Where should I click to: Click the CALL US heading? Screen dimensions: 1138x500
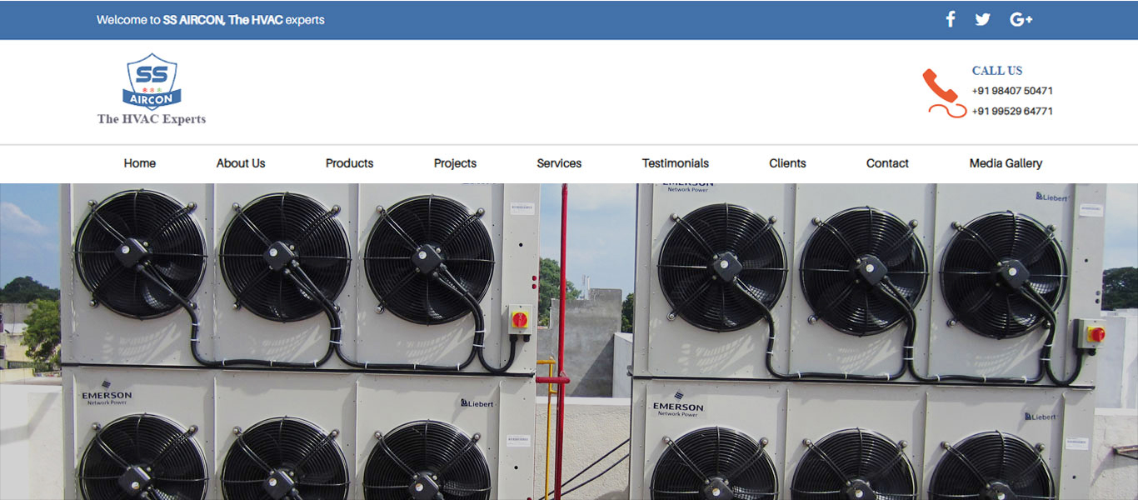click(997, 71)
